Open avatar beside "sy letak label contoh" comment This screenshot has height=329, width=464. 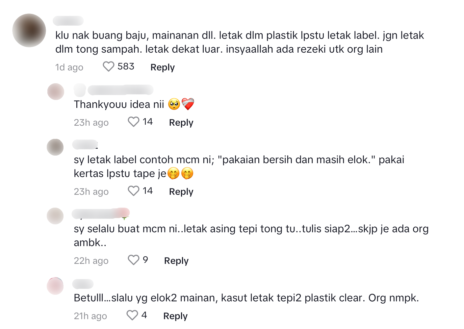(x=55, y=147)
